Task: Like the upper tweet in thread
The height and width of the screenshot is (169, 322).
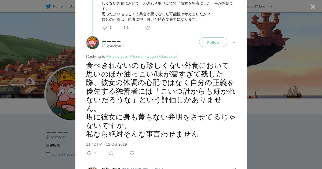Action: [x=148, y=28]
